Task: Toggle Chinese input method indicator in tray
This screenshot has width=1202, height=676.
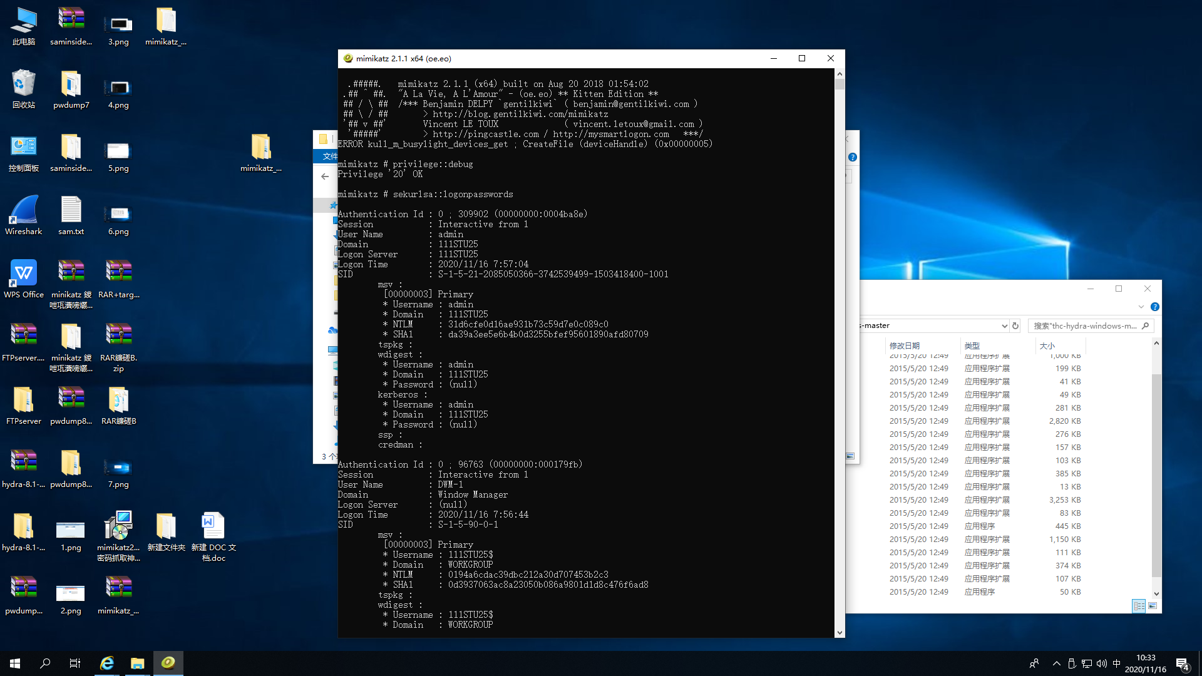Action: tap(1116, 663)
